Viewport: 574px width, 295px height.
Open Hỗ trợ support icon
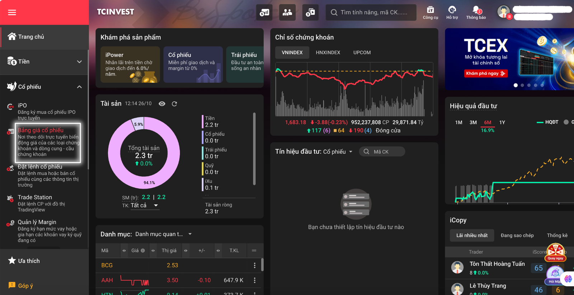click(452, 12)
